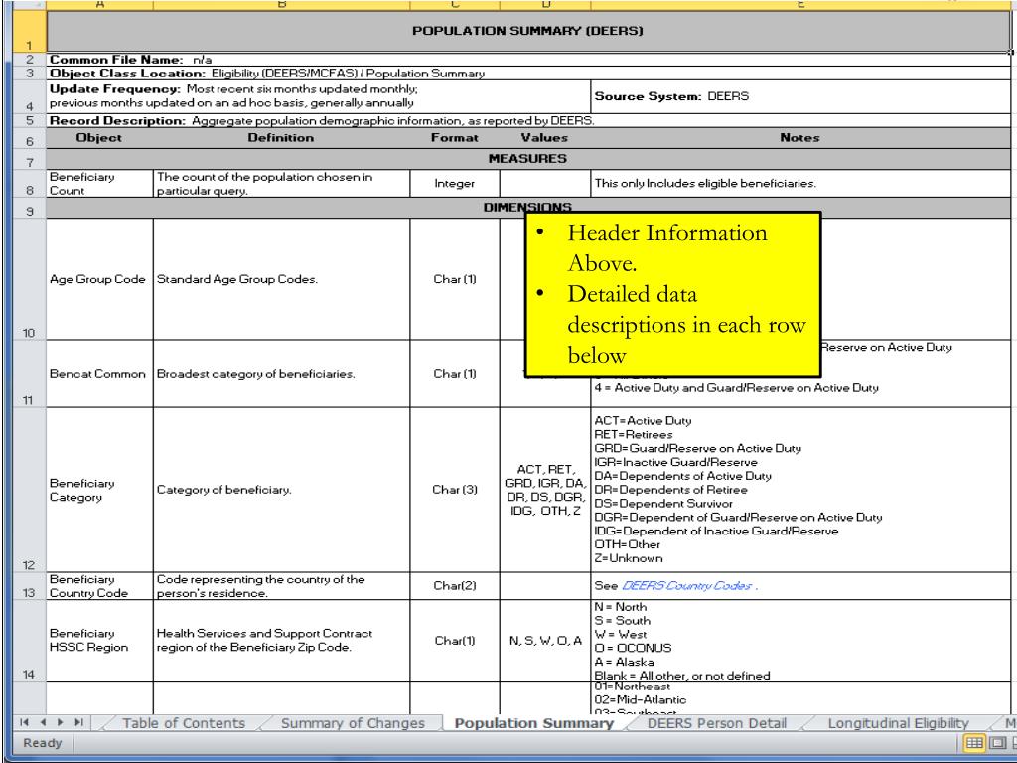
Task: Click the Standard Age Group Codes definition
Action: [281, 279]
